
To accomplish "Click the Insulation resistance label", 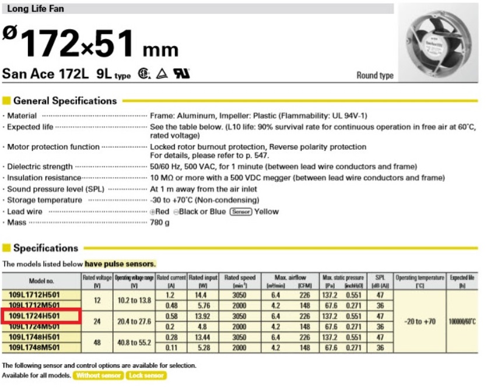I will (x=44, y=178).
